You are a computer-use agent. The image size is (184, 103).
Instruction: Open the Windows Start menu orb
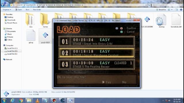pos(4,100)
